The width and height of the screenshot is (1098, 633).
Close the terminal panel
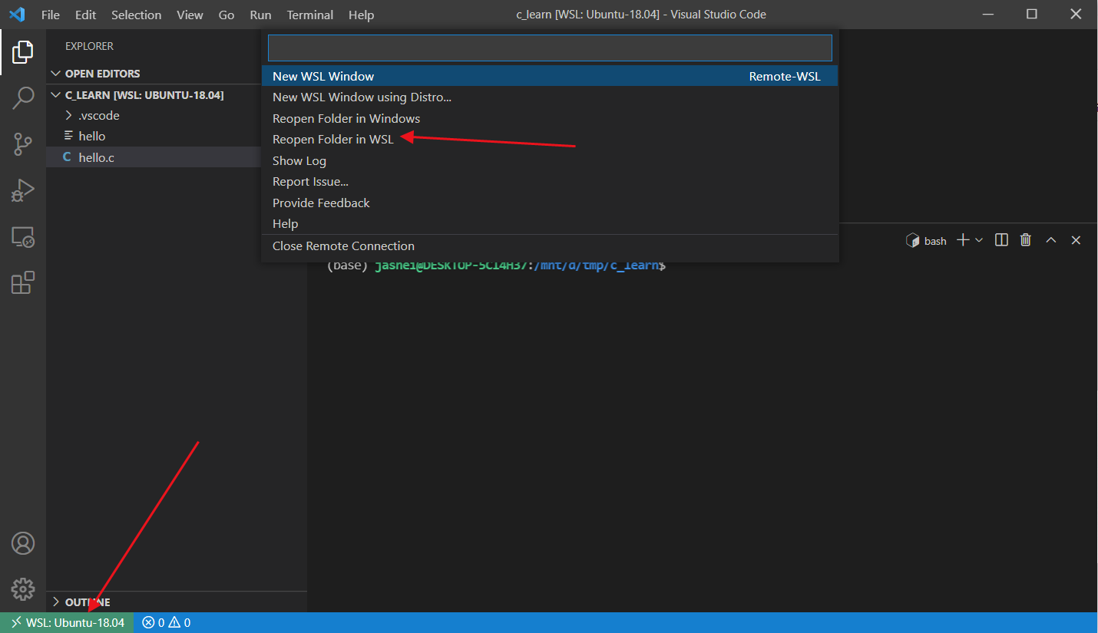click(1076, 240)
